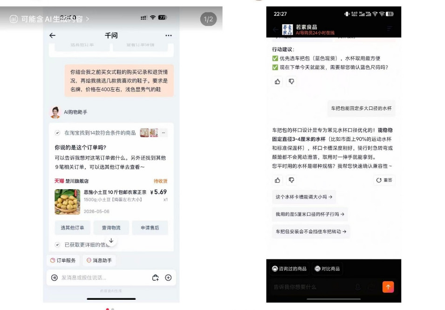
Task: Dislike the 行动建议 reply with thumbs down
Action: pos(292,82)
